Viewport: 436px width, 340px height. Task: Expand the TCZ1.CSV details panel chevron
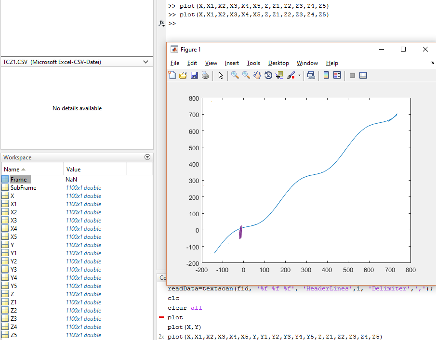146,62
